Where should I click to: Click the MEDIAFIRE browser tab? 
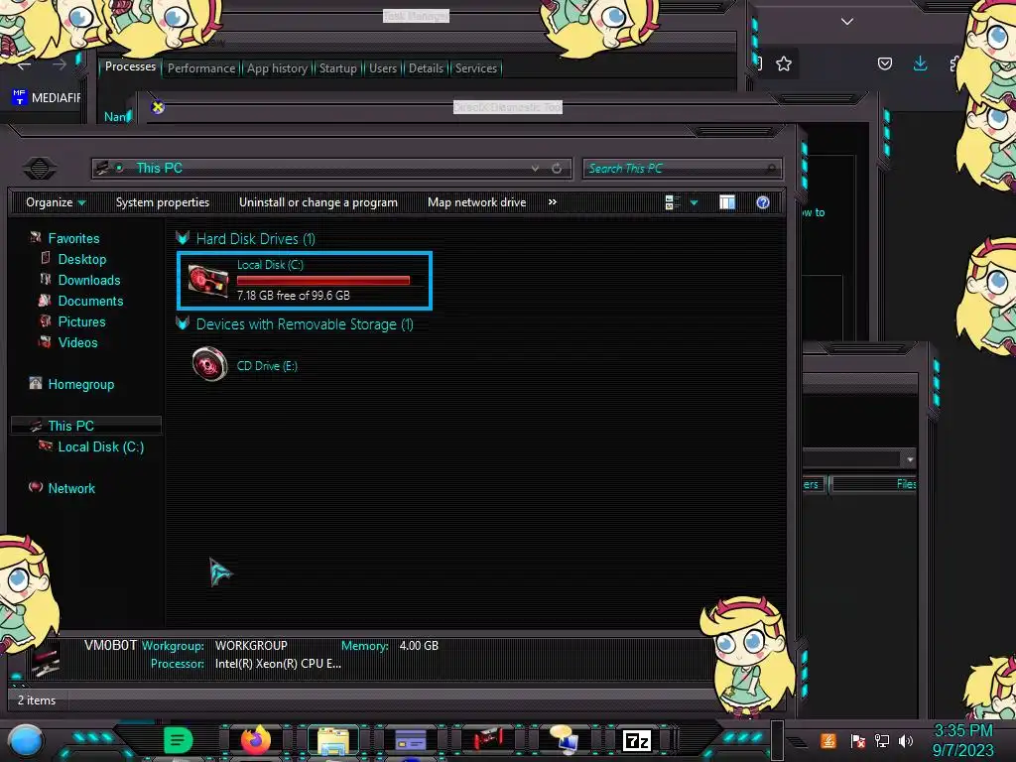point(46,98)
